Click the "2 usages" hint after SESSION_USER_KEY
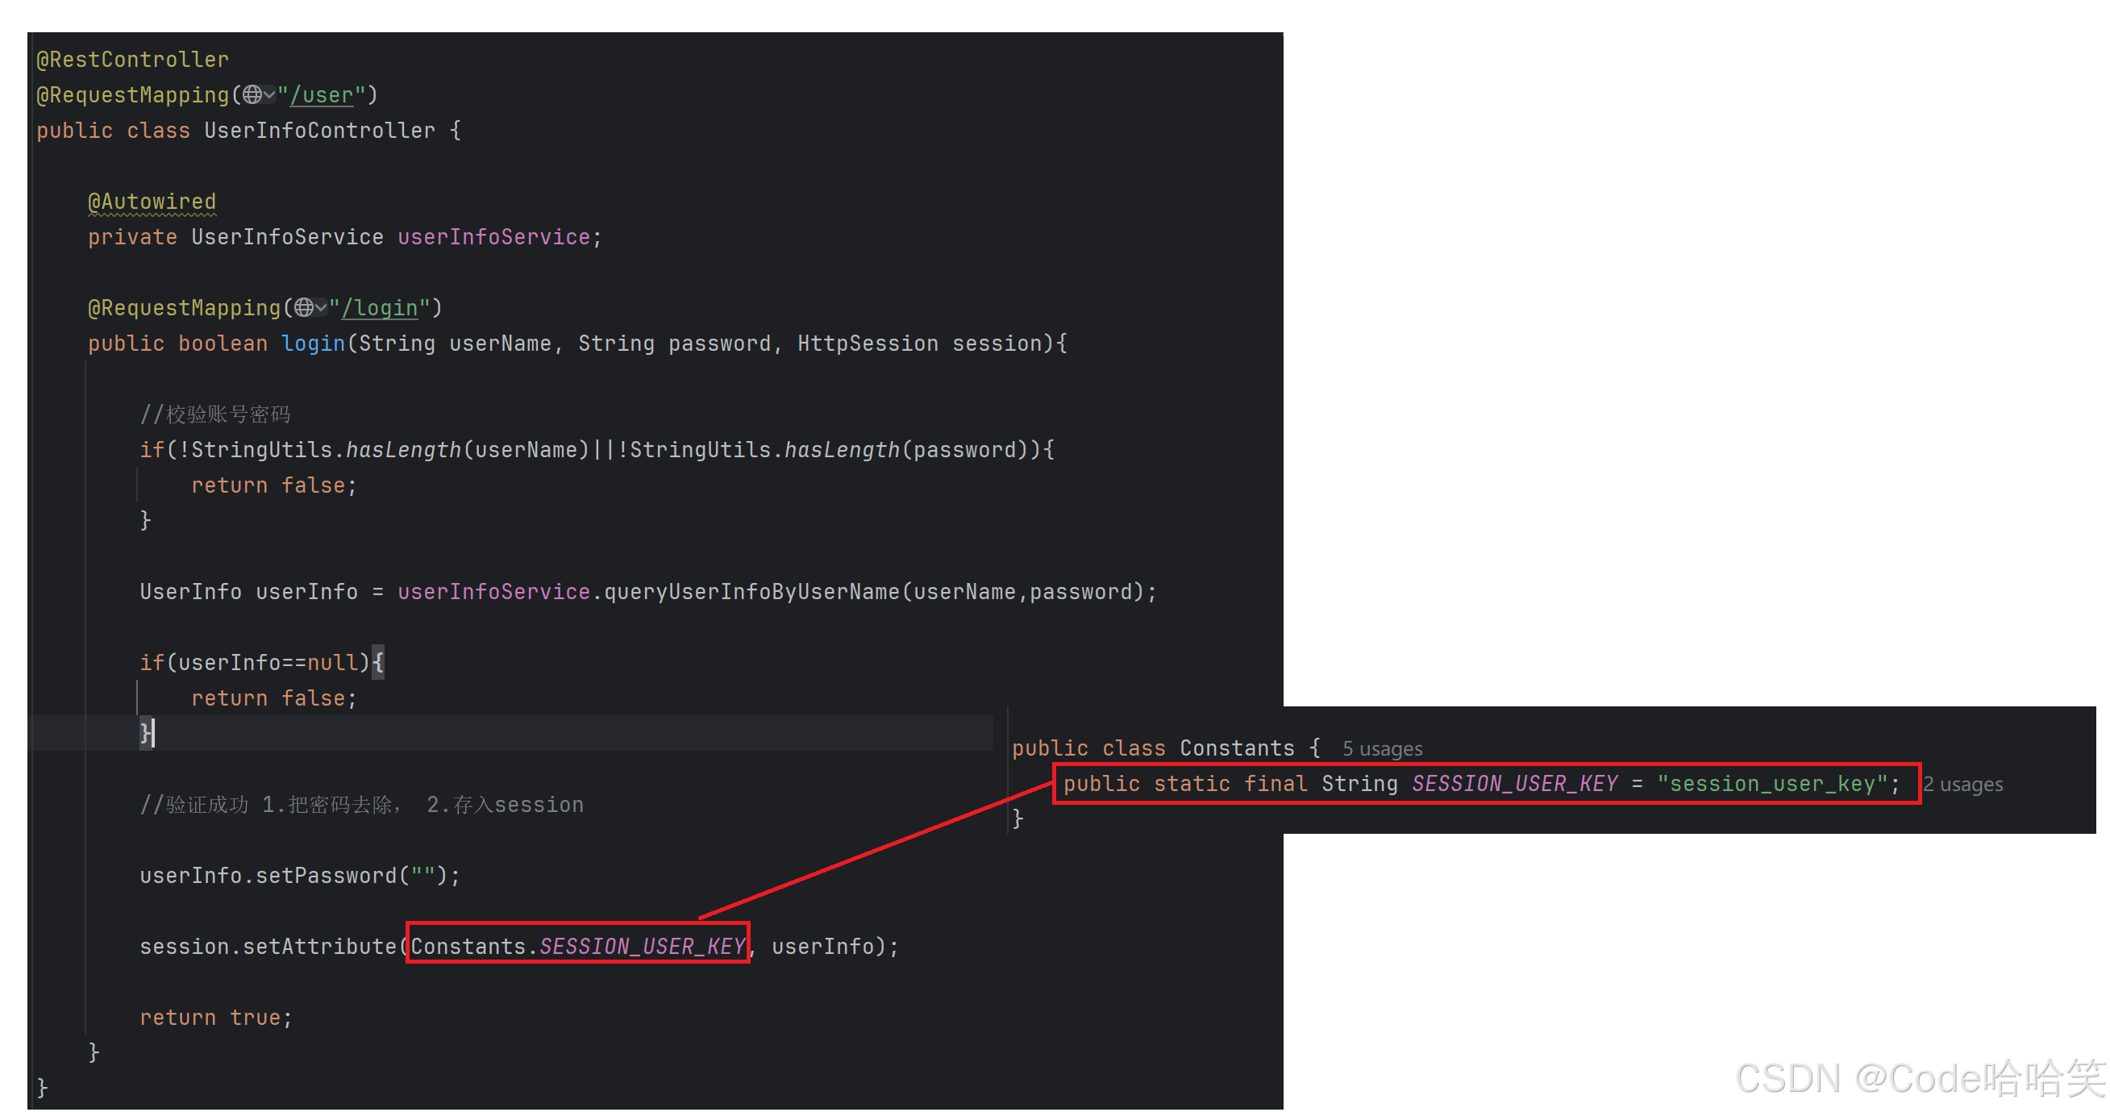 pyautogui.click(x=1962, y=785)
